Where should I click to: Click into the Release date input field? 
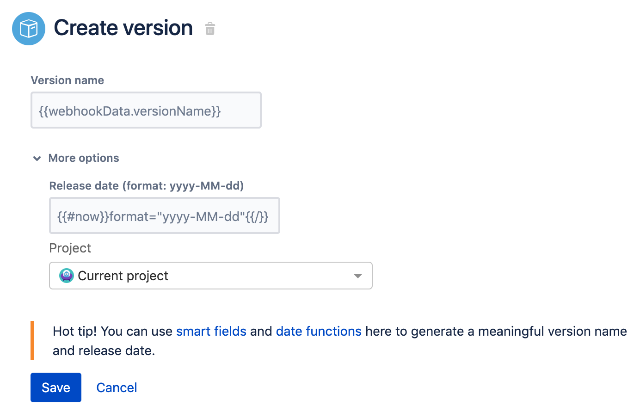pos(165,216)
